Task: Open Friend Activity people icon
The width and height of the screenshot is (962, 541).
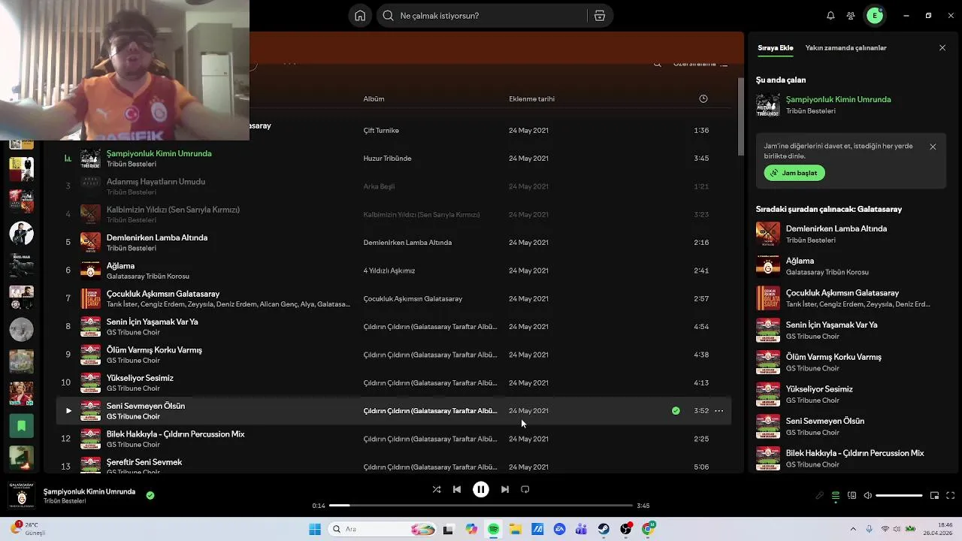Action: click(x=851, y=16)
